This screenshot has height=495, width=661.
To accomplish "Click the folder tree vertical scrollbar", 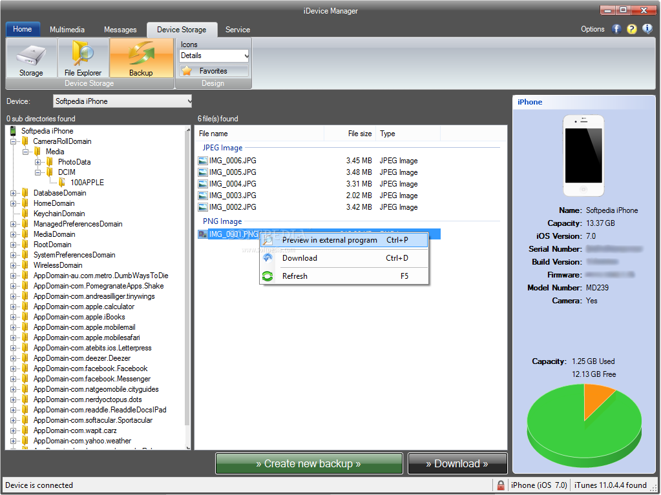I will point(187,287).
